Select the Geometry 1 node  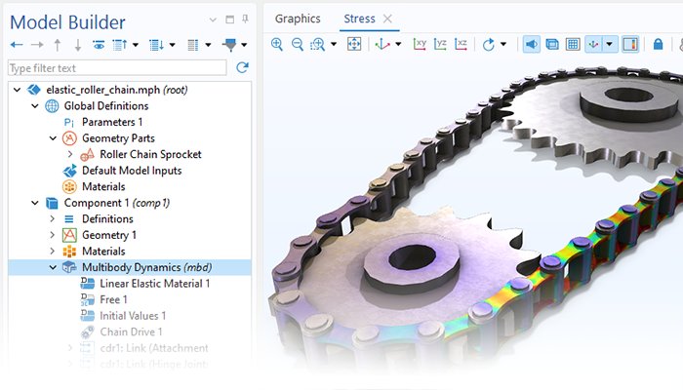coord(109,235)
